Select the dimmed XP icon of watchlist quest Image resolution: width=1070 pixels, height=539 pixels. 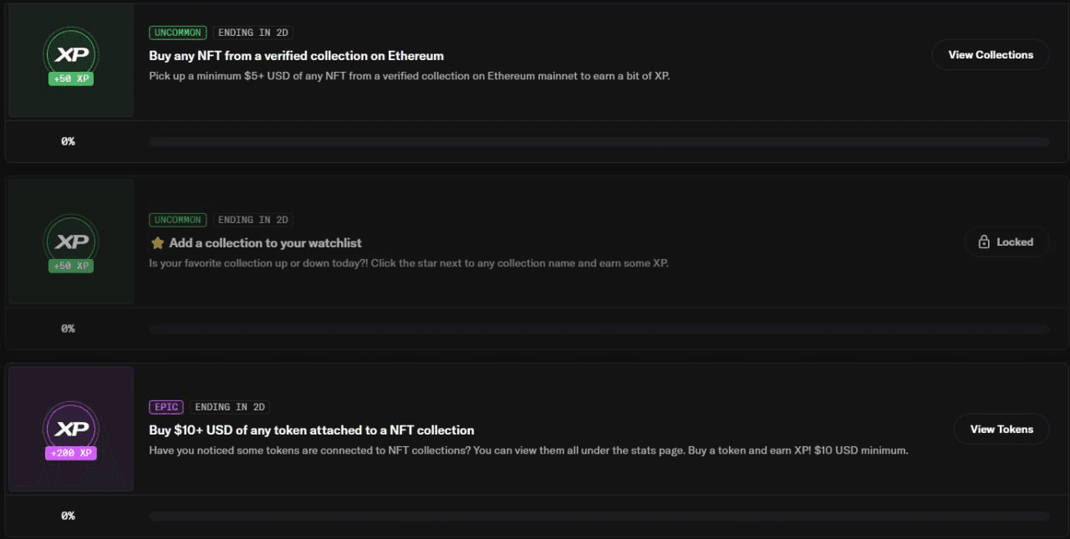71,242
